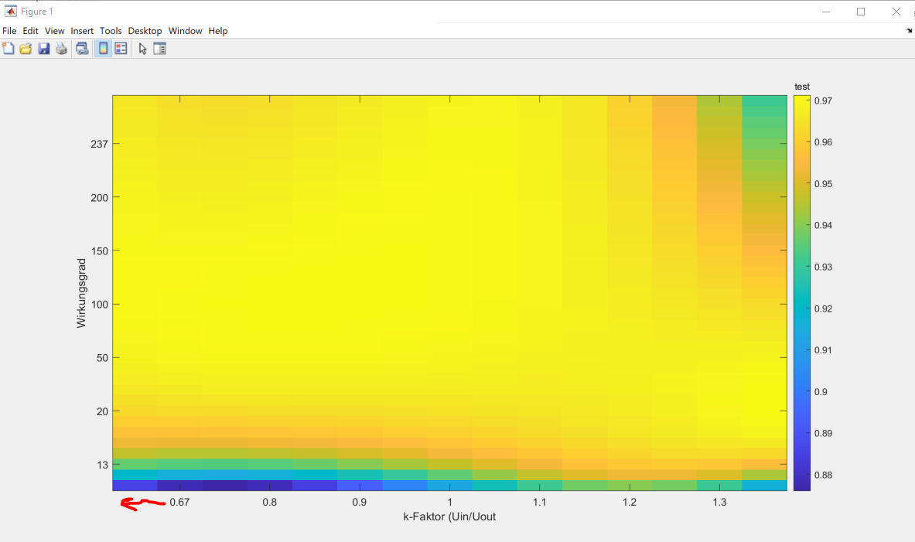Enable the Edit Plot arrow tool
Screen dimensions: 915x542
point(142,49)
